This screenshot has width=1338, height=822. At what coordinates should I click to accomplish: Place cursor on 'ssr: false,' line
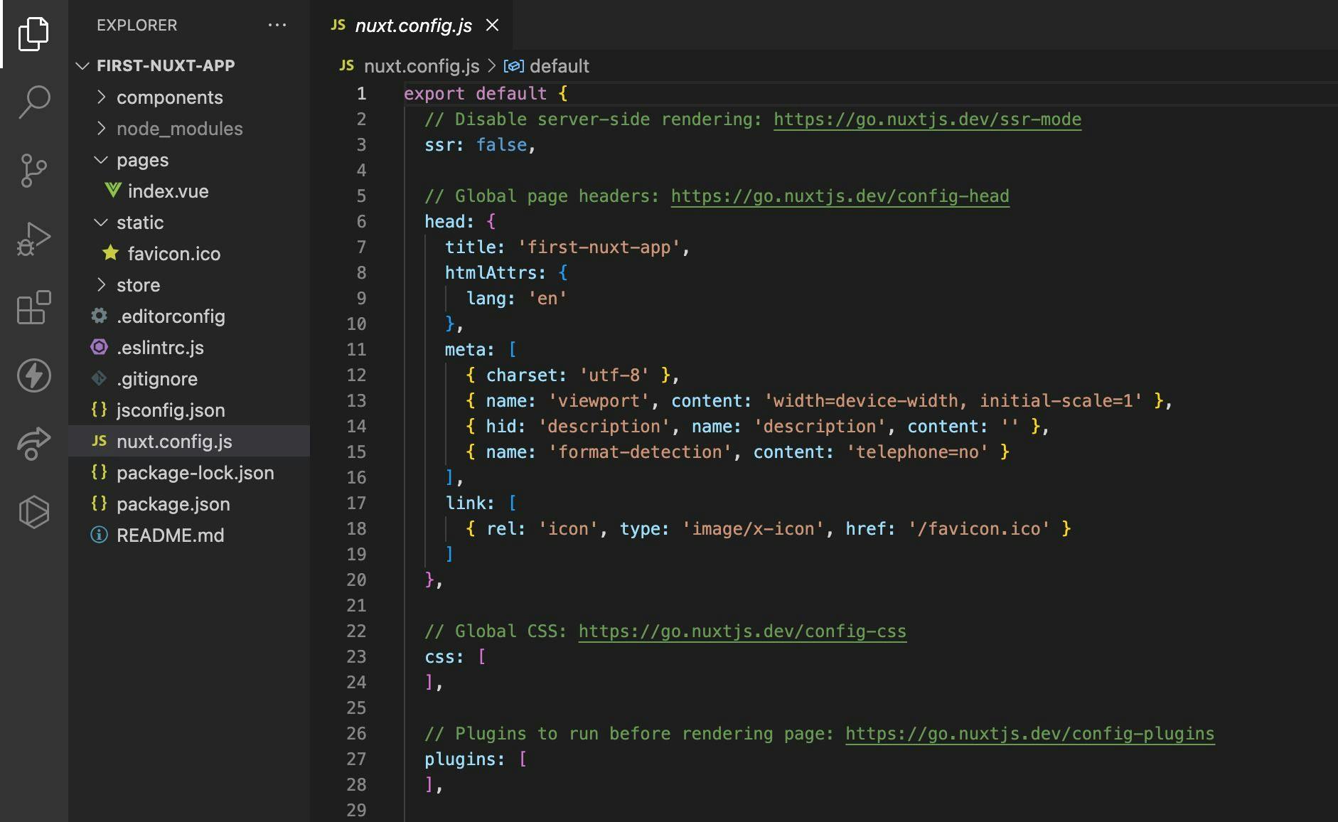click(x=480, y=145)
